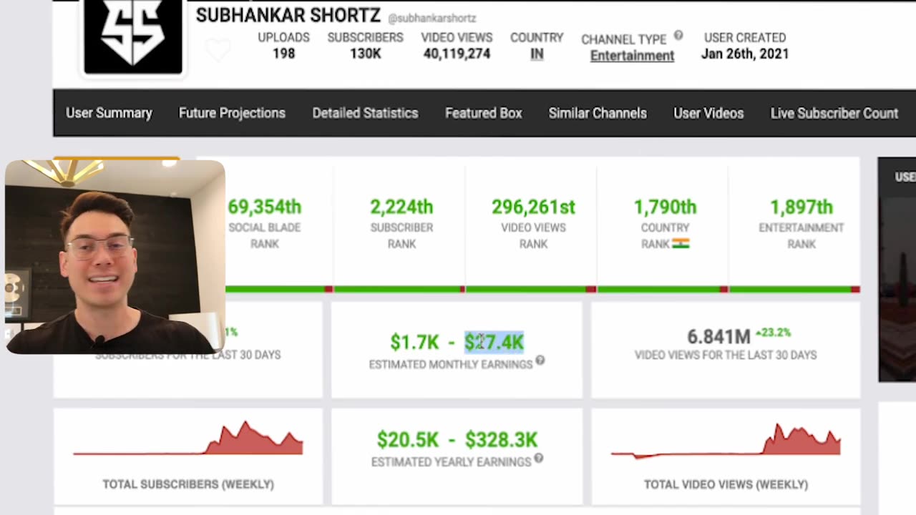
Task: Click the 1,897th entertainment rank
Action: [801, 207]
